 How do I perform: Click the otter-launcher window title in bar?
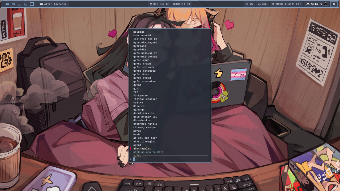tap(55, 4)
